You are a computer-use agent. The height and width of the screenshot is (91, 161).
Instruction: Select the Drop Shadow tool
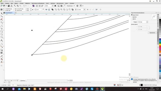click(x=2, y=50)
